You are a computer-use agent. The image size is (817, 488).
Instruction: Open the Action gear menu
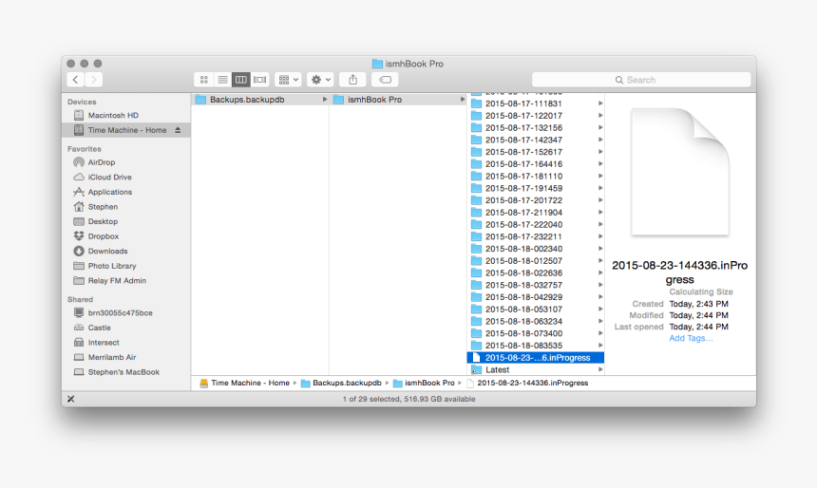(320, 80)
